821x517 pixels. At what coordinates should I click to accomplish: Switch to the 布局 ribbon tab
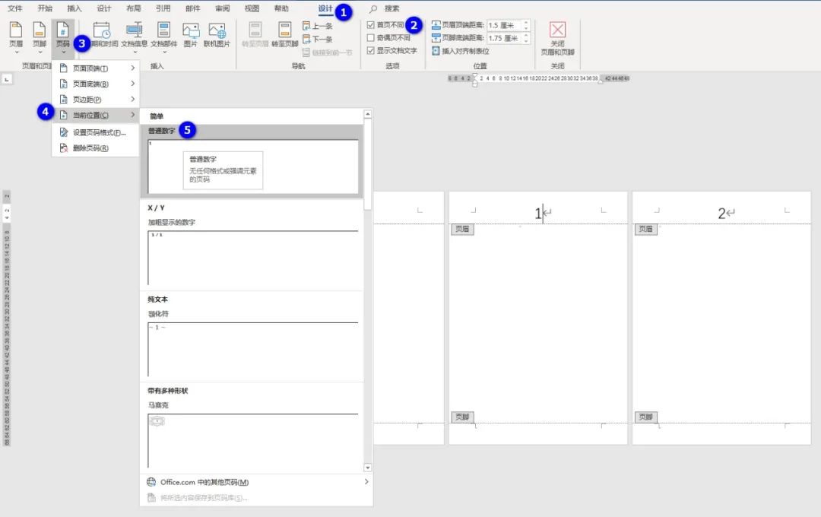[x=135, y=9]
